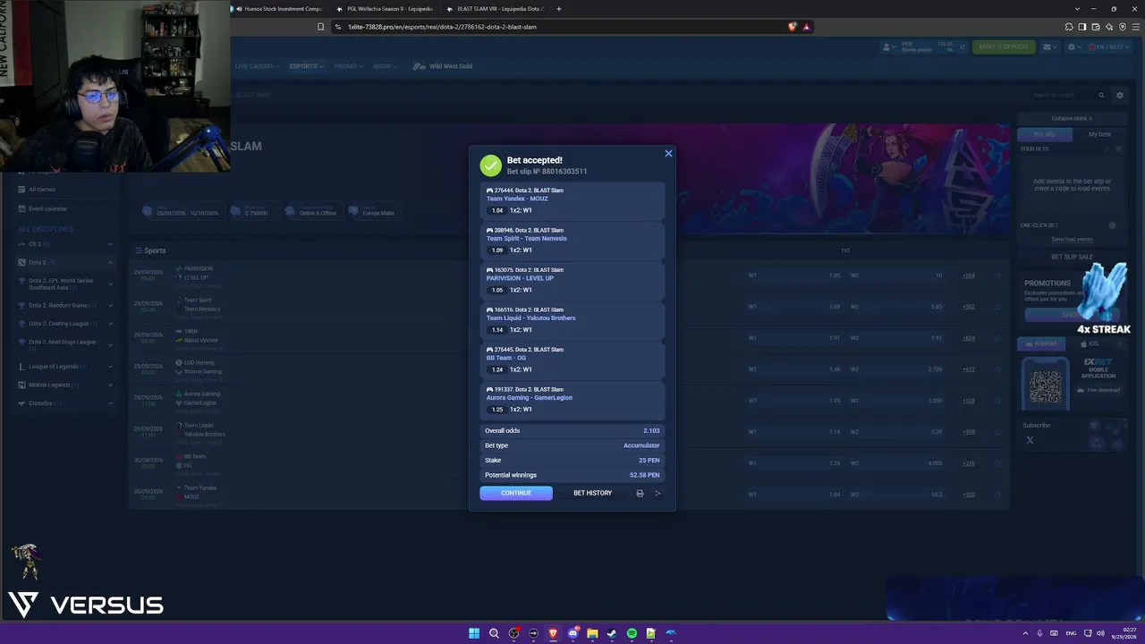Expand the Mobile Legends discipline
Viewport: 1145px width, 644px height.
coord(65,385)
